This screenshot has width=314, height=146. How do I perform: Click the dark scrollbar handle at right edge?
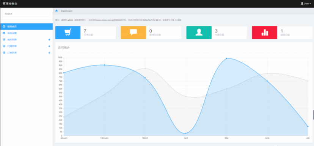313,115
